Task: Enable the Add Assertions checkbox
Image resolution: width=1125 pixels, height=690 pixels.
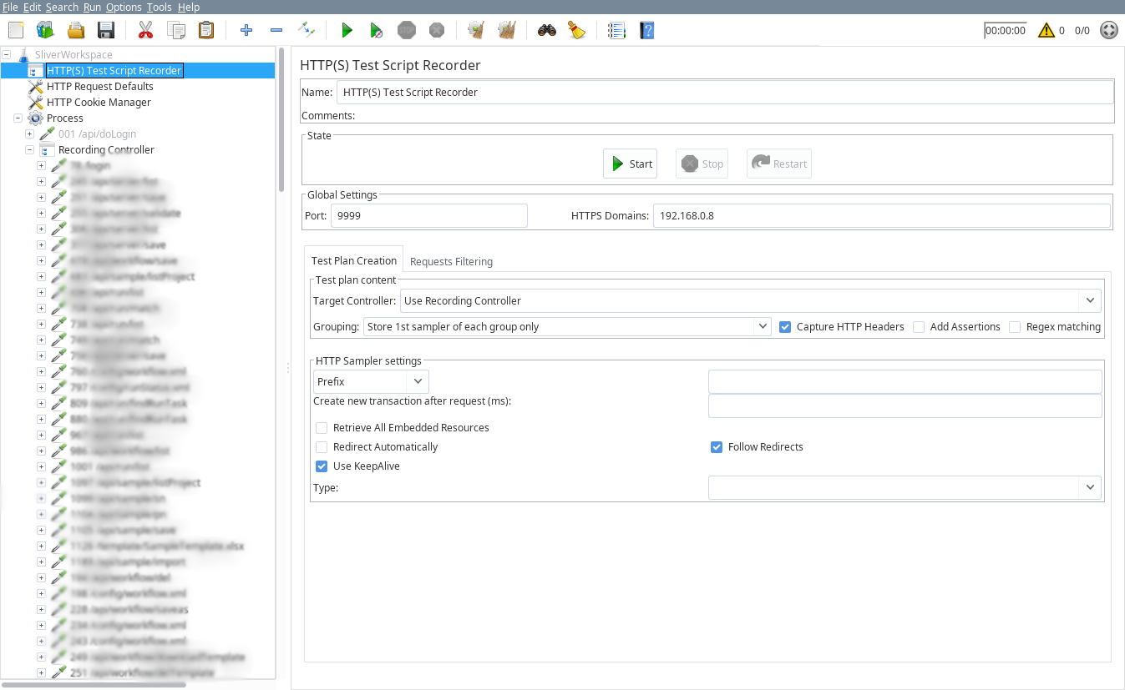Action: click(919, 327)
